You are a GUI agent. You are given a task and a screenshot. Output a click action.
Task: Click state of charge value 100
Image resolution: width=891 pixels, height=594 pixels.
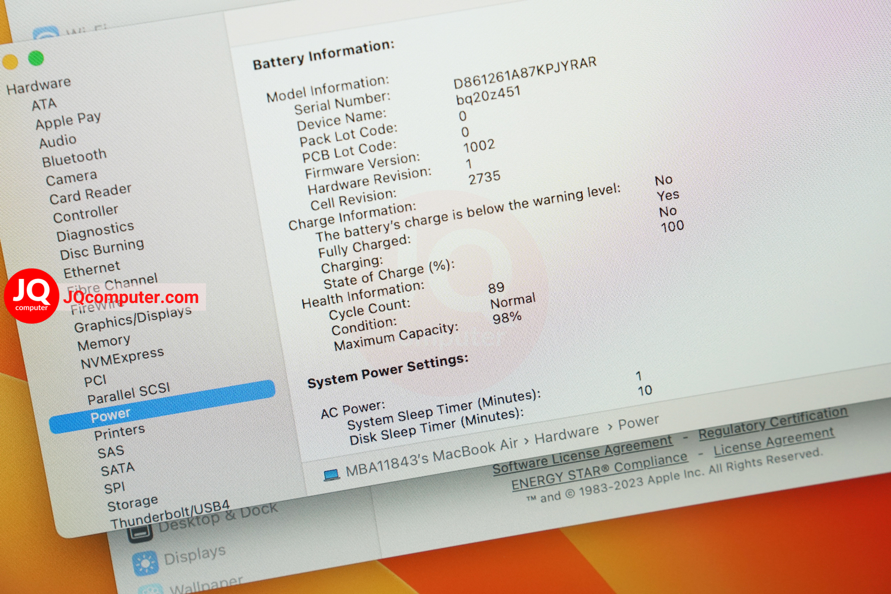[672, 227]
